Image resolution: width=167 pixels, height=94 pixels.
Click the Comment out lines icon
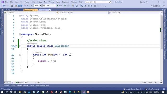88,6
